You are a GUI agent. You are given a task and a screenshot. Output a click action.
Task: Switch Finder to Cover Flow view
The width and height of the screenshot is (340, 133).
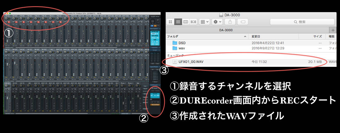[193, 21]
